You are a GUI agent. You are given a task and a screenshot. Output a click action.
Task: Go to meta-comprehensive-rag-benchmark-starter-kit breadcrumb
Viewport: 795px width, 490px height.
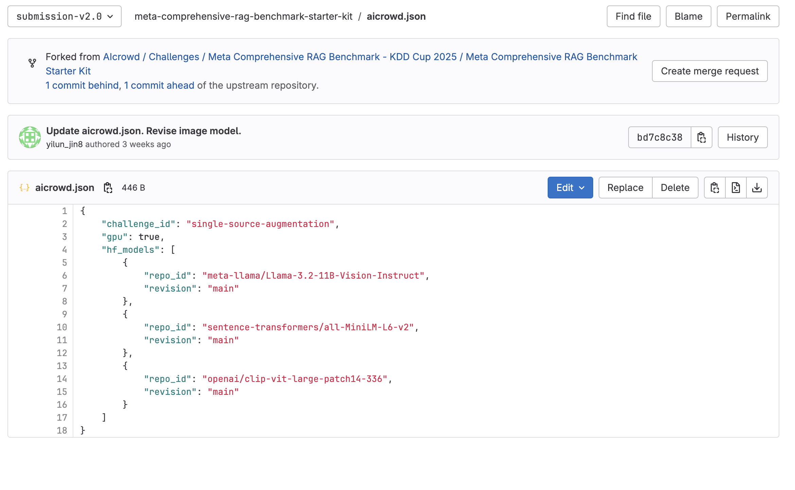click(243, 16)
